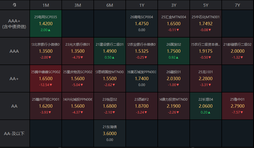This screenshot has height=148, width=254.
Task: Click the 25冀中峰峰SCP002 bond cell
Action: point(46,79)
